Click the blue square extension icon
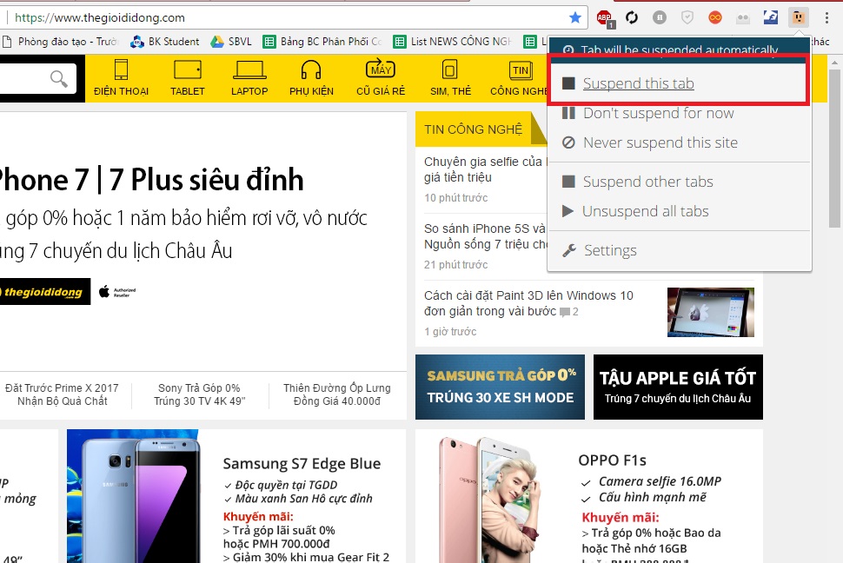The height and width of the screenshot is (563, 843). click(770, 17)
